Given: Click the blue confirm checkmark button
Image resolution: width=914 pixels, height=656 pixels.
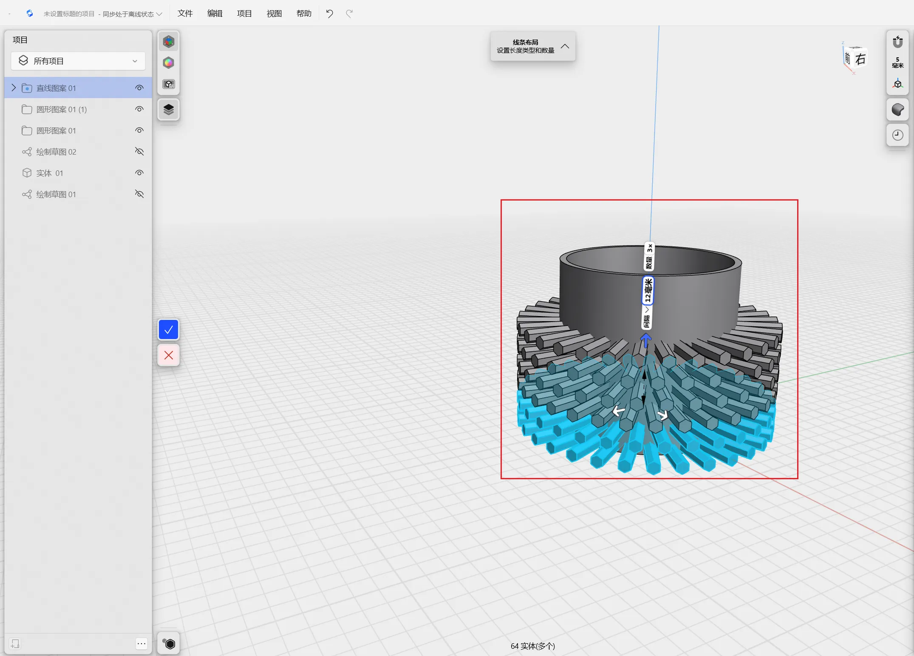Looking at the screenshot, I should (168, 330).
